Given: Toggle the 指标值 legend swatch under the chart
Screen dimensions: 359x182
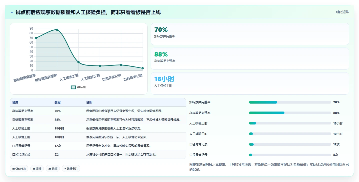Looking at the screenshot, I should coord(73,87).
